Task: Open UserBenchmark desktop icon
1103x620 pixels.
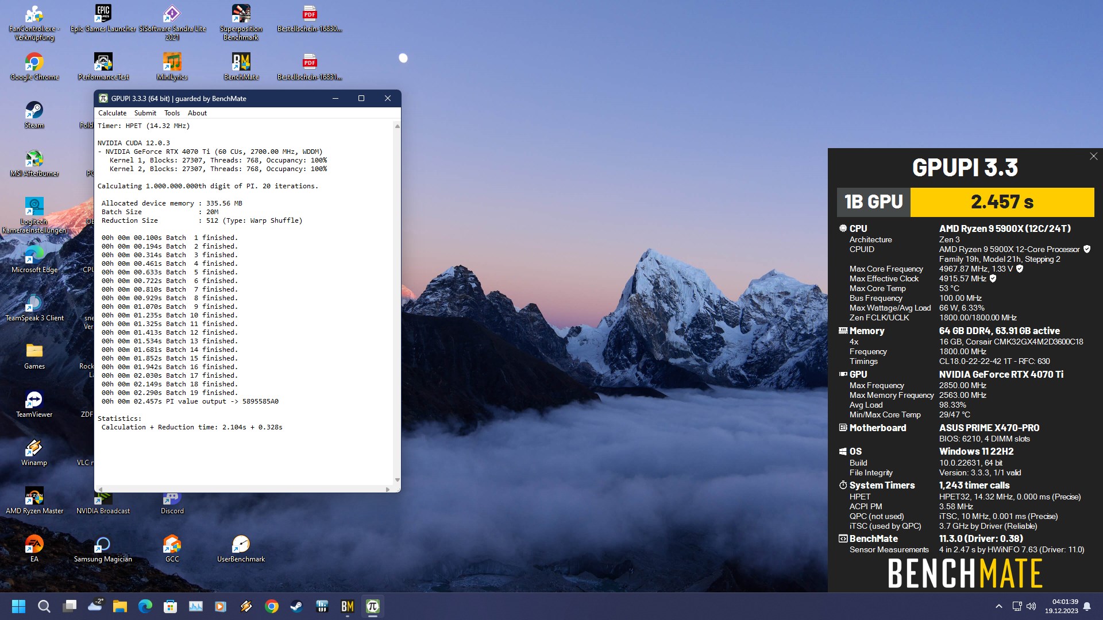Action: pos(241,549)
